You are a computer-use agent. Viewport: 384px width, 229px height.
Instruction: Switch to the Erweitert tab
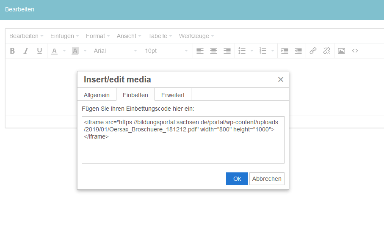click(173, 95)
